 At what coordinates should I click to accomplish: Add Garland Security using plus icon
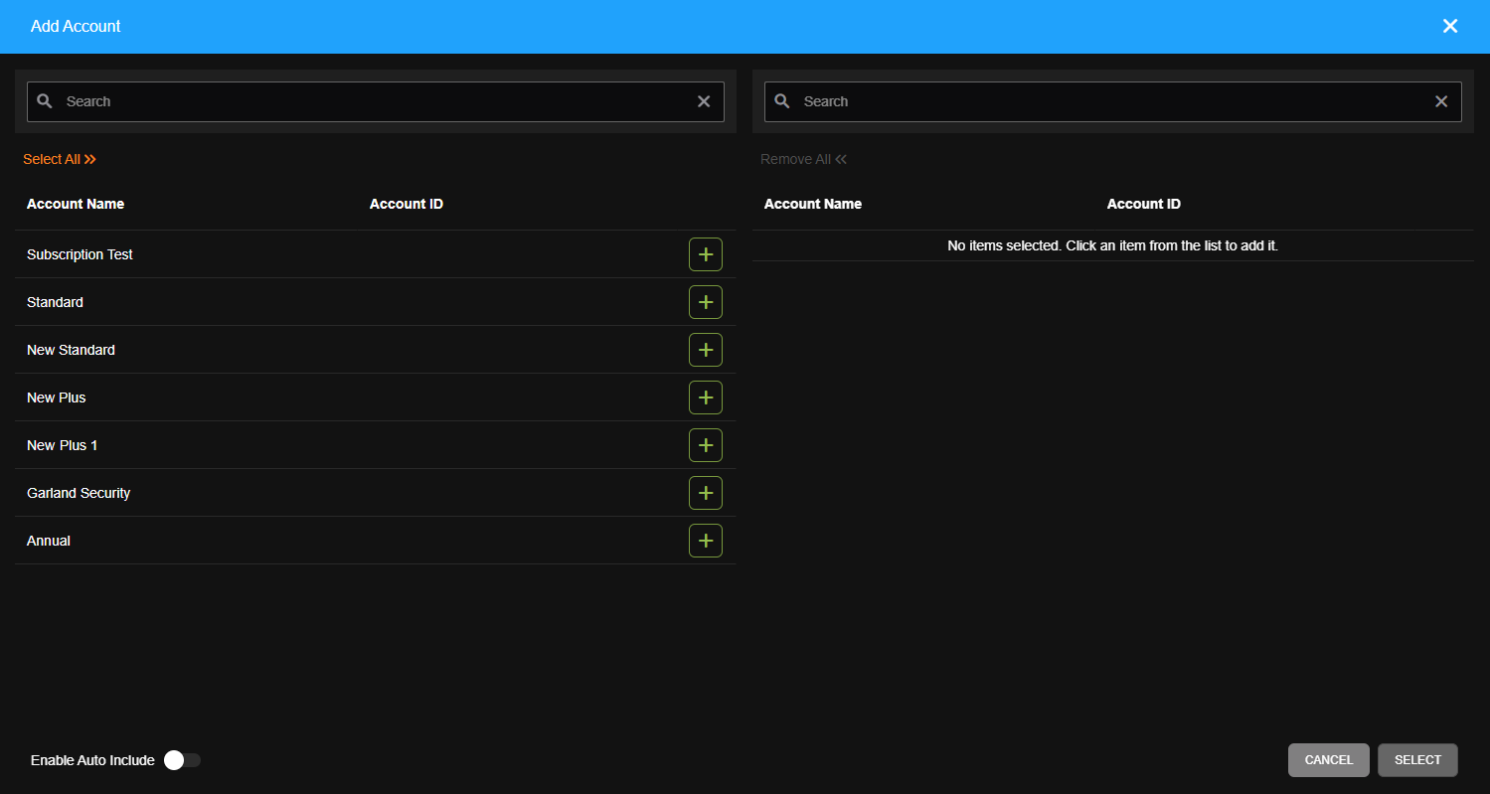point(705,493)
